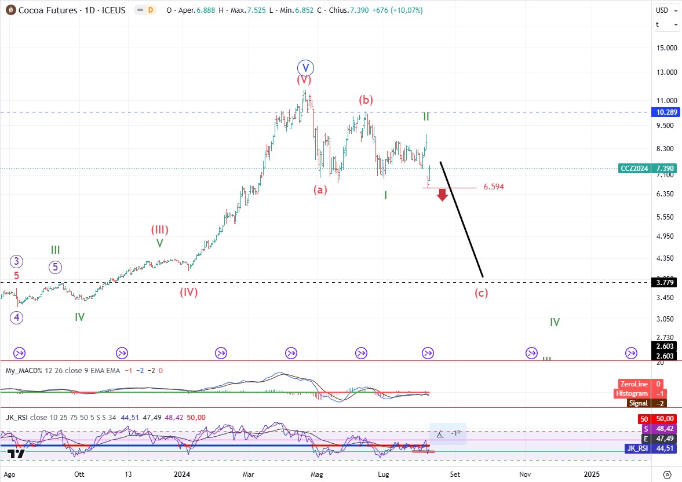Select the red (V) wave label
Screen dimensions: 682x482
[x=304, y=79]
